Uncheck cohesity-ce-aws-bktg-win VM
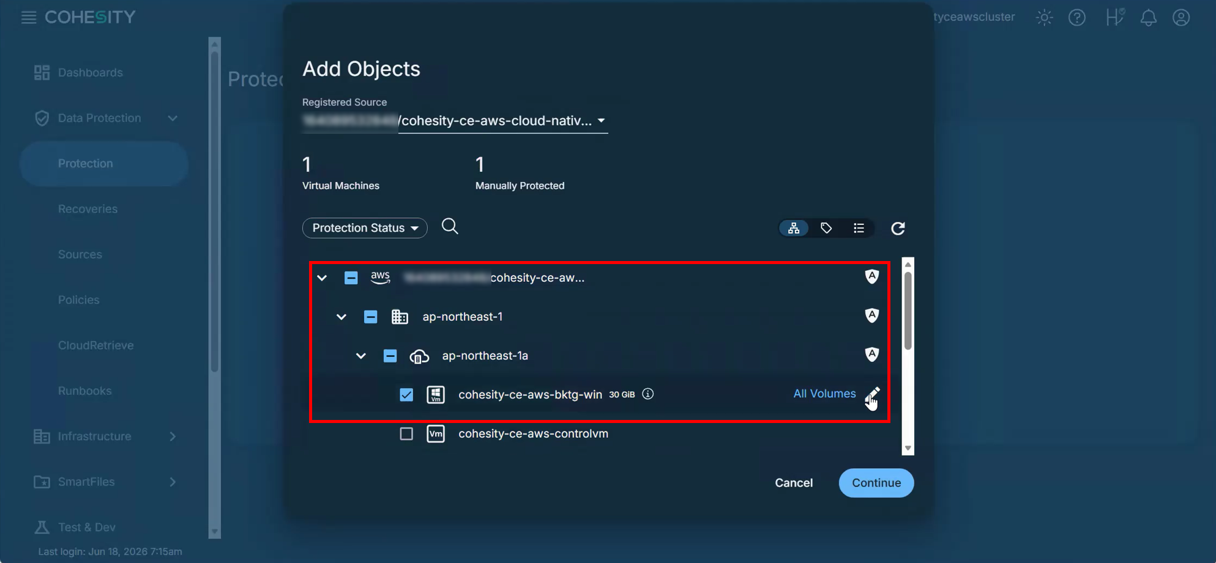 coord(406,395)
